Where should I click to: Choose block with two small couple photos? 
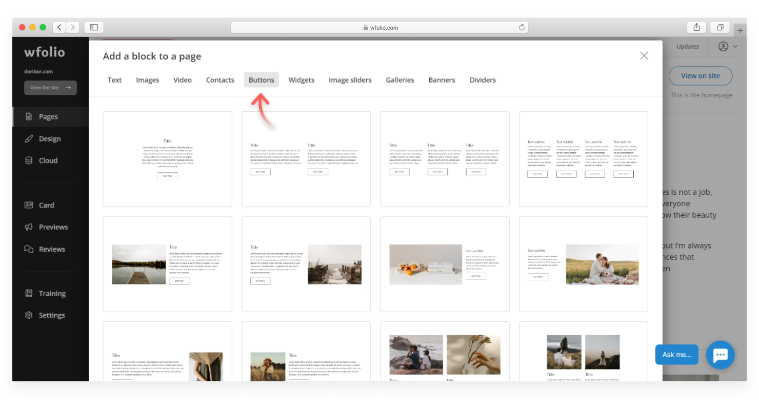click(x=584, y=352)
